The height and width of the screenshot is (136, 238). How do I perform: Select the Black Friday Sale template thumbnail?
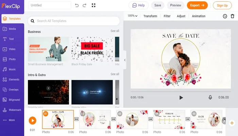(x=92, y=49)
